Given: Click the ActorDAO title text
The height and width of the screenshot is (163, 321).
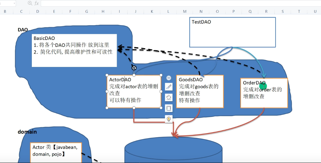Looking at the screenshot, I should tap(120, 80).
